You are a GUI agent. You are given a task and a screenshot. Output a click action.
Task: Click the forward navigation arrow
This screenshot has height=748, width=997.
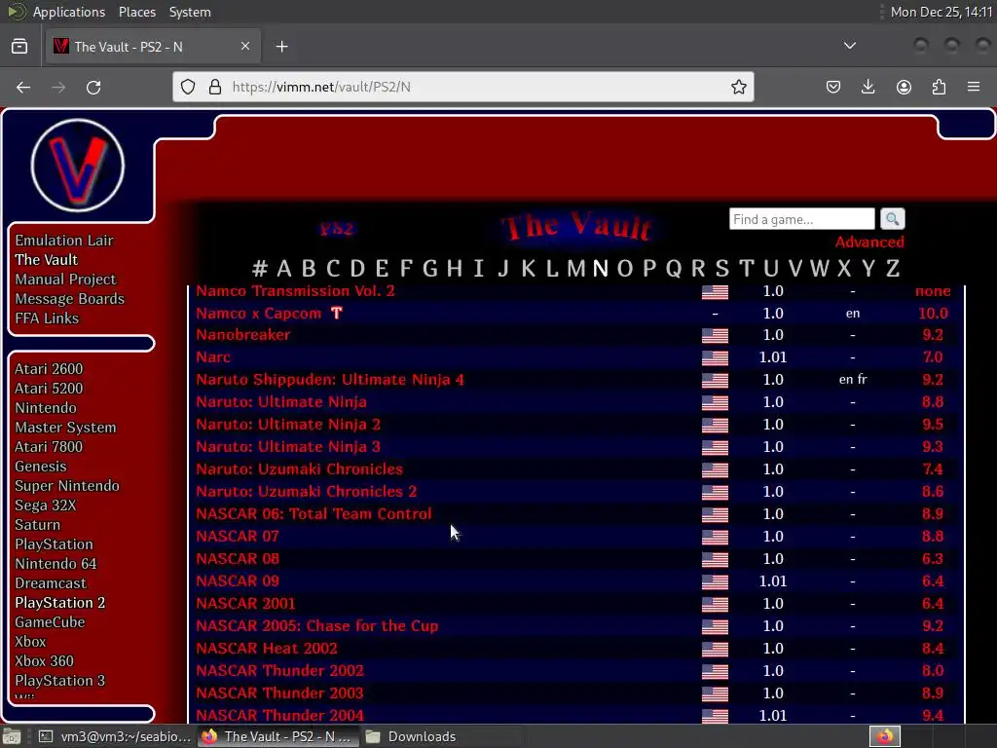(58, 87)
